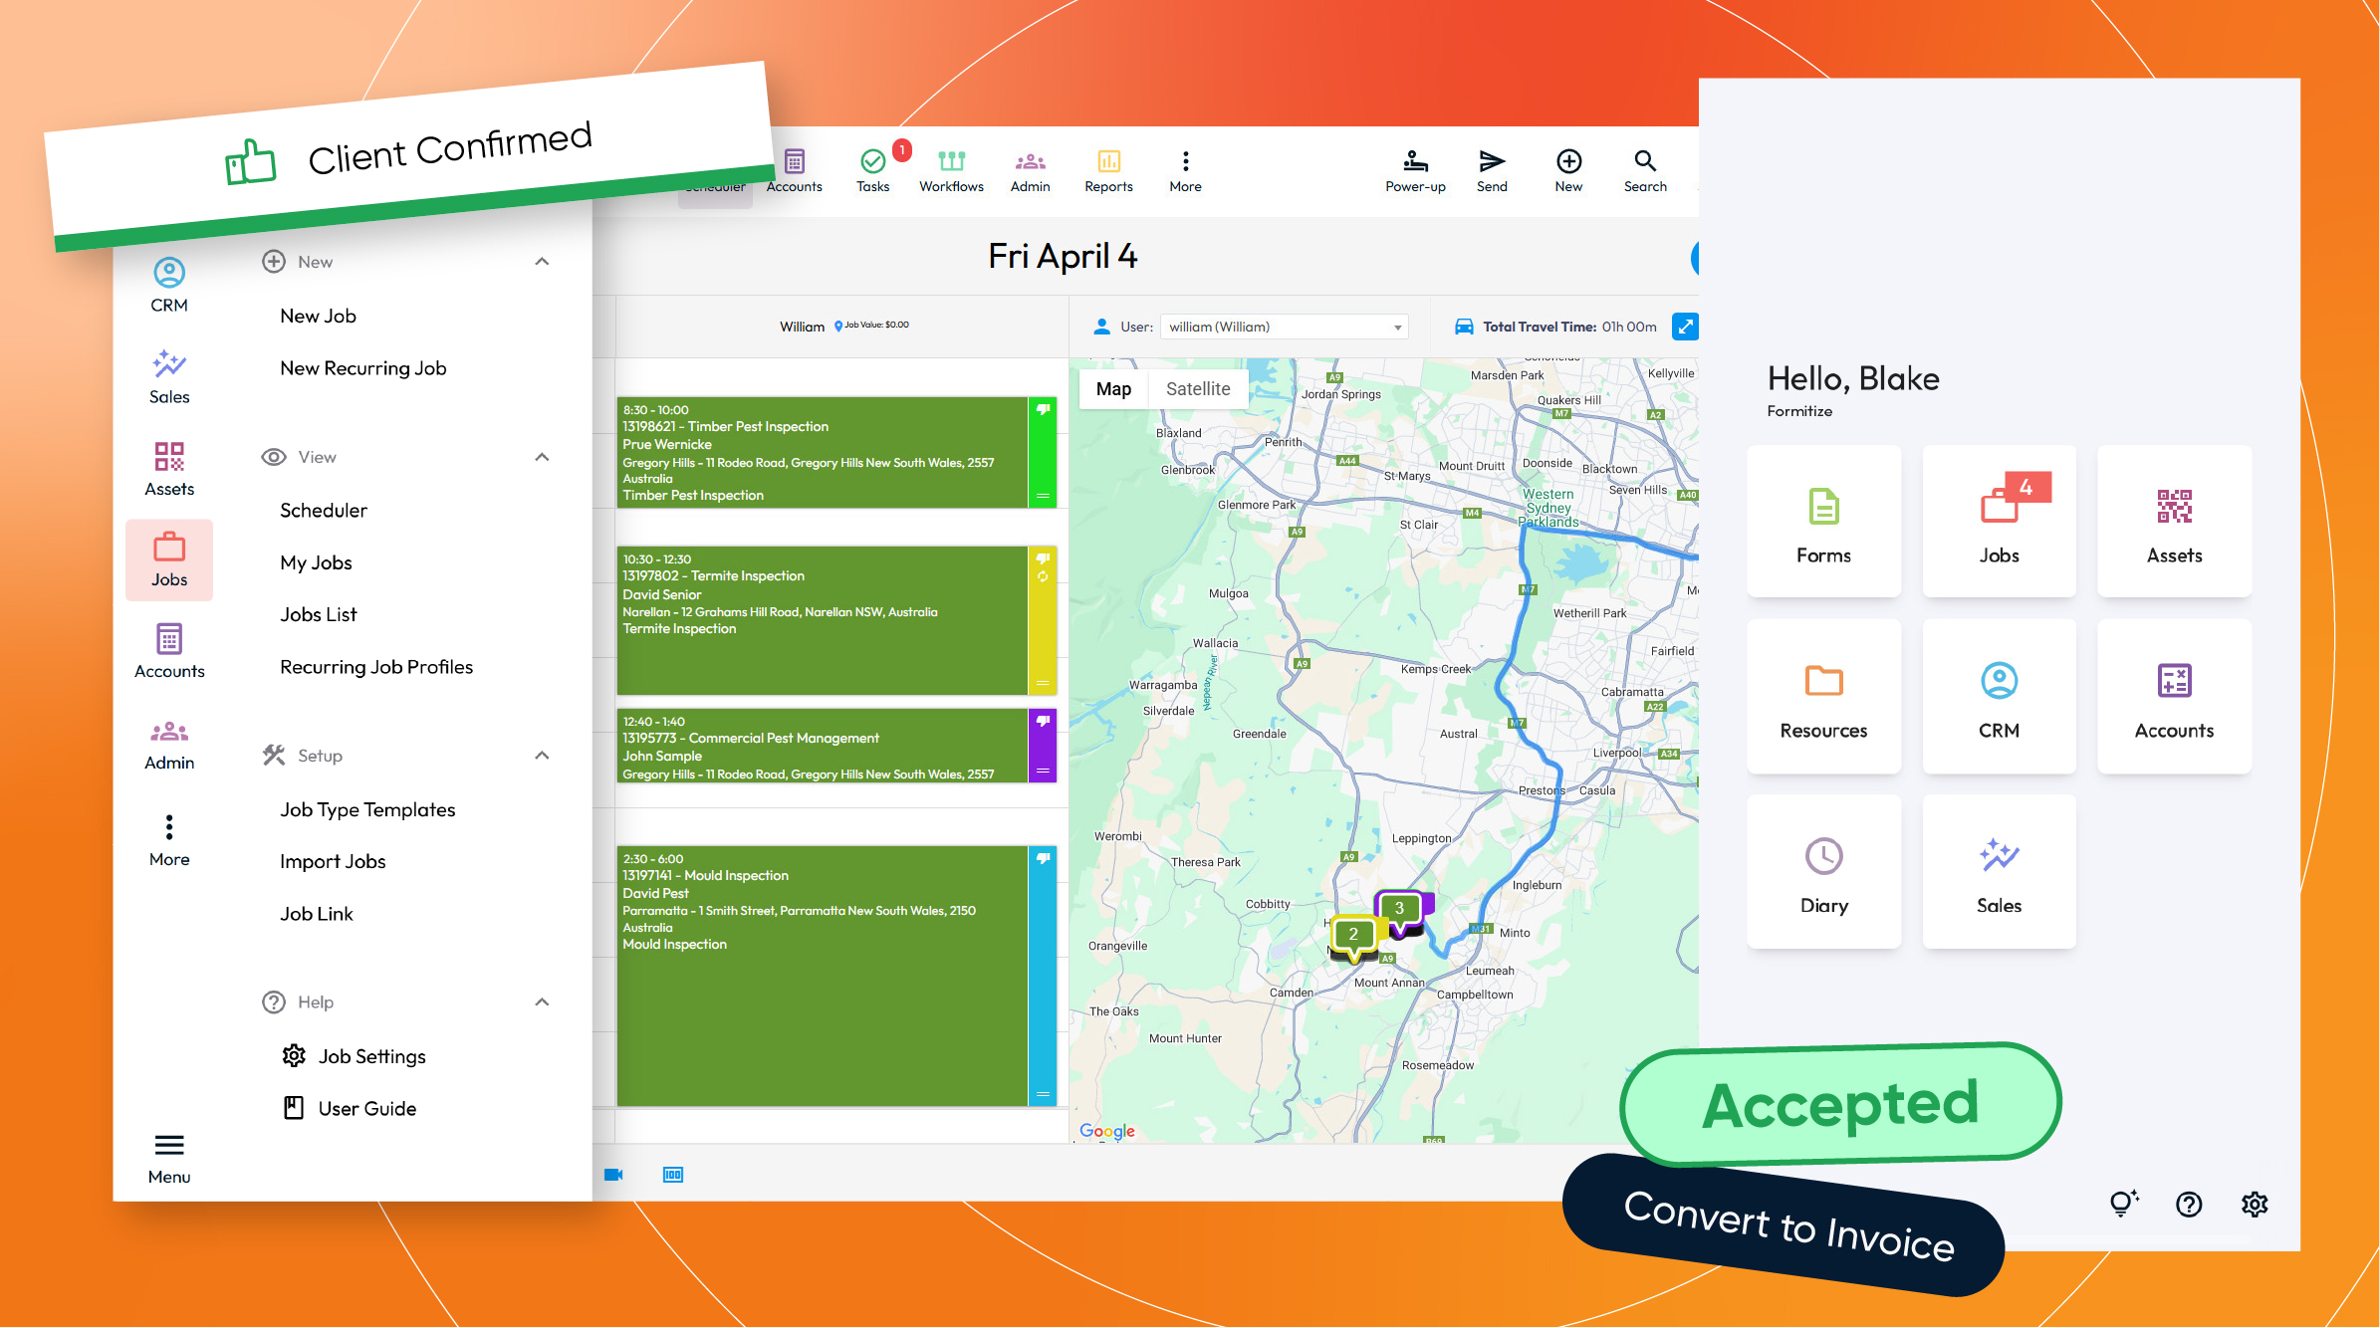Open Accounts in the top toolbar
2380x1328 pixels.
(794, 170)
